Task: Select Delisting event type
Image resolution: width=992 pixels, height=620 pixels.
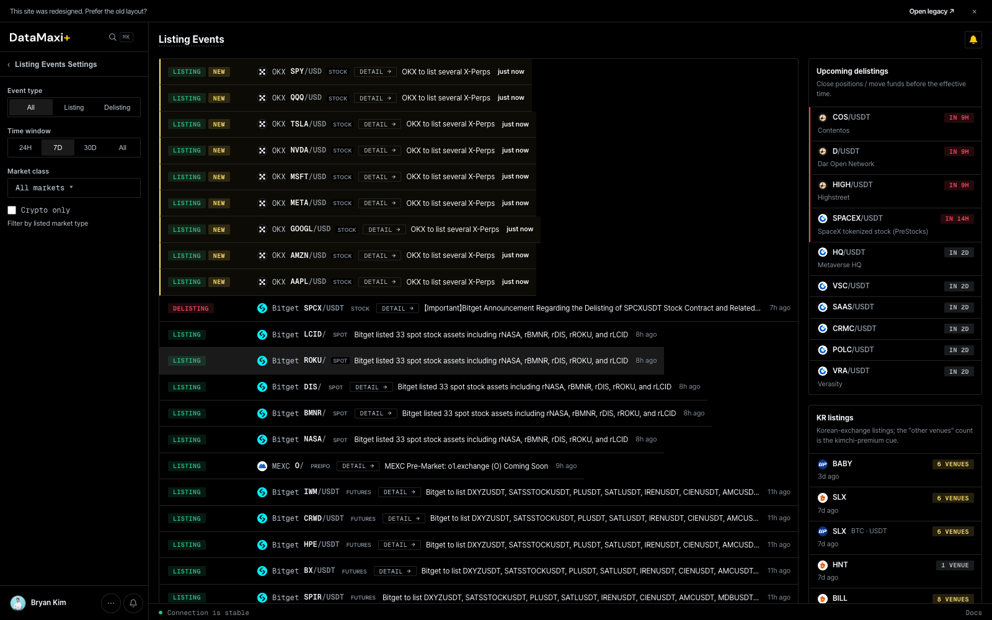Action: tap(117, 107)
